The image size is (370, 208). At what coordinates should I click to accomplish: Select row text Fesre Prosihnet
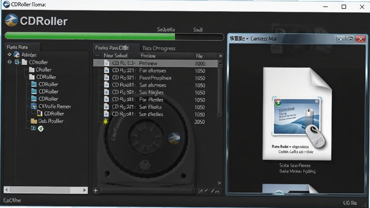click(155, 78)
